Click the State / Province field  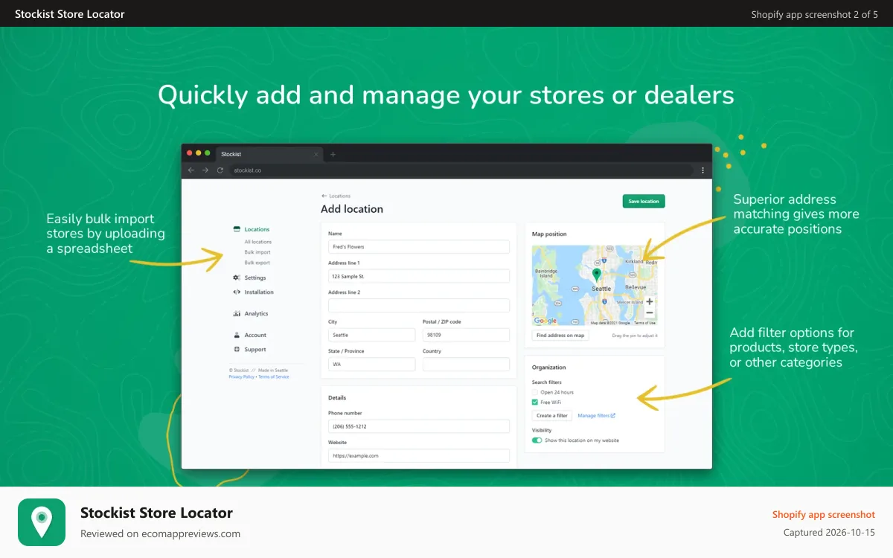pos(371,365)
